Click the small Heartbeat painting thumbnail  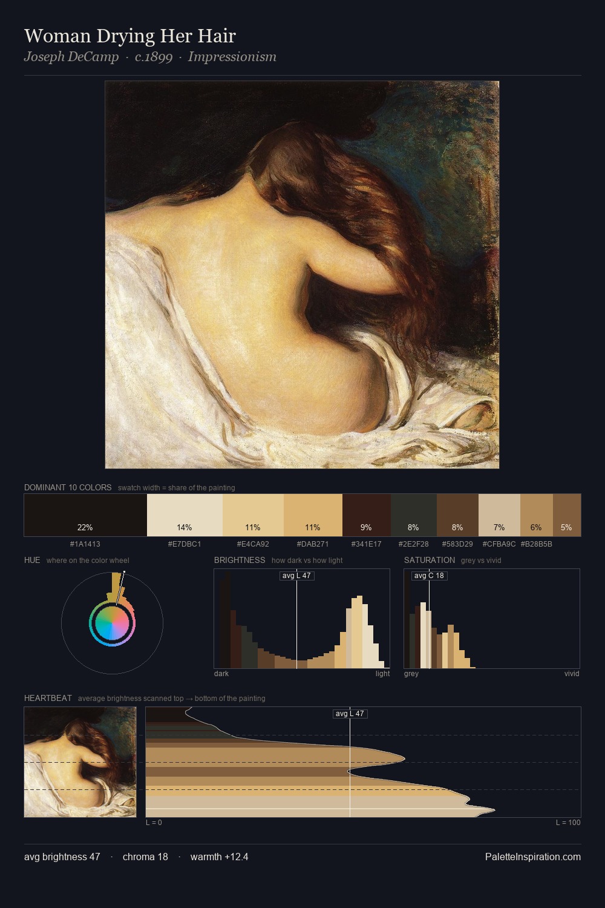(x=80, y=762)
